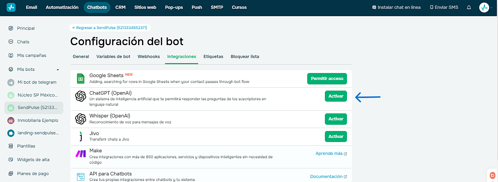This screenshot has height=182, width=498.
Task: Open the SMTP top menu
Action: [217, 7]
